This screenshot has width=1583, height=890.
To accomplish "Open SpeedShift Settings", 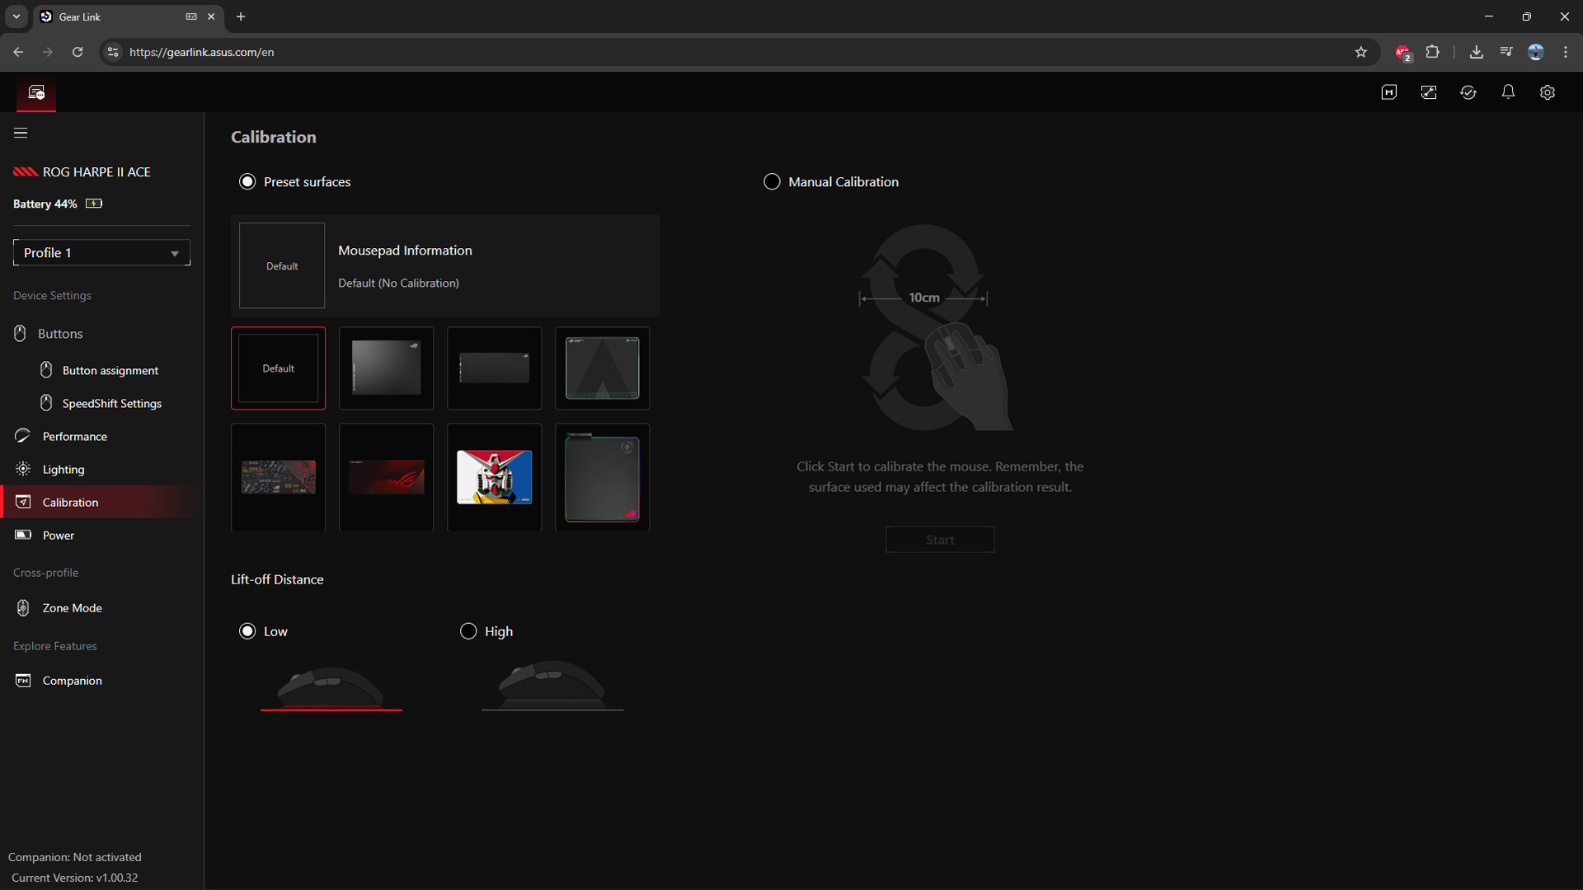I will 111,403.
